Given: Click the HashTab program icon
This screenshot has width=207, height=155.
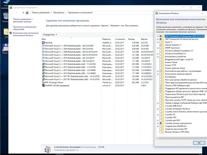Looking at the screenshot, I should pos(43,43).
